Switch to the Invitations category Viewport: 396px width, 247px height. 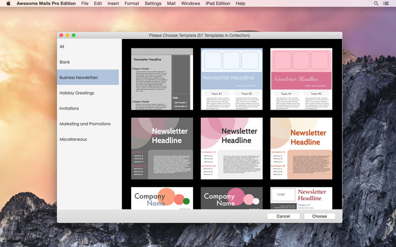69,109
